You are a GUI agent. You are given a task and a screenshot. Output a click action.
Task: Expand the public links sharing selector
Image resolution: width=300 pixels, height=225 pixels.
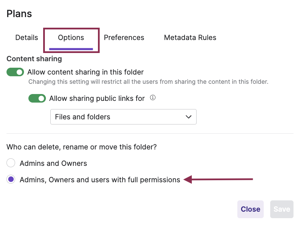pos(123,117)
